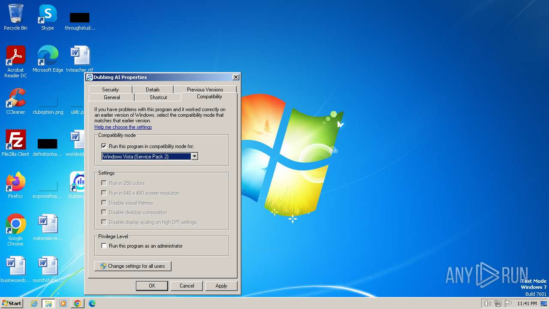This screenshot has height=309, width=549.
Task: Launch Firefox from desktop
Action: (x=15, y=185)
